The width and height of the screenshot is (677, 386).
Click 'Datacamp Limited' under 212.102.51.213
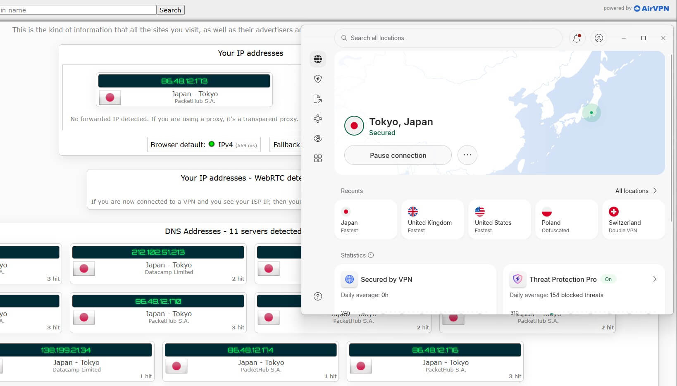(169, 272)
